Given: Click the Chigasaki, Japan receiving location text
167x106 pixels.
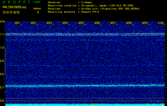Looking at the screenshot, I should point(108,6).
